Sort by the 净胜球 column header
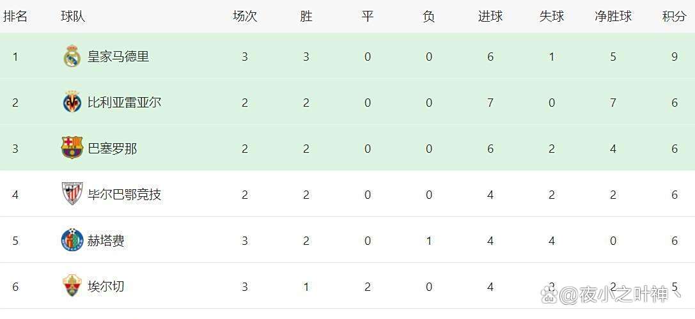The width and height of the screenshot is (695, 319). (613, 17)
